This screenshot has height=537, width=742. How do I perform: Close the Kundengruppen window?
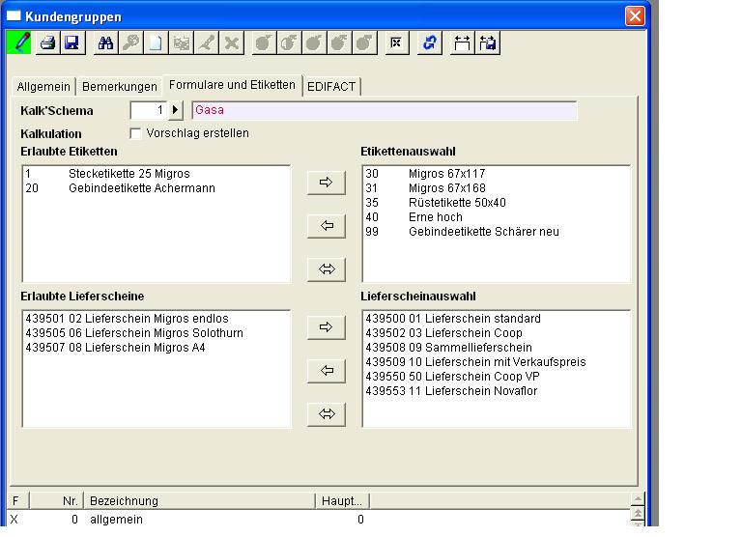click(x=635, y=16)
